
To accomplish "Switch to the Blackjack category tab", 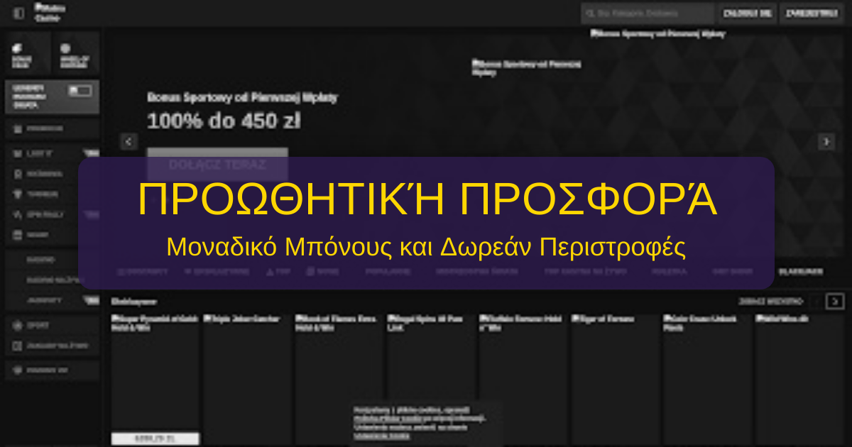I will point(800,272).
